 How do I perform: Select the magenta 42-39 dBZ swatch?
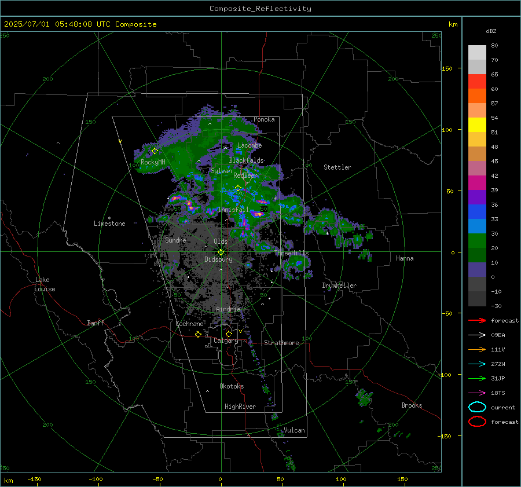click(477, 183)
